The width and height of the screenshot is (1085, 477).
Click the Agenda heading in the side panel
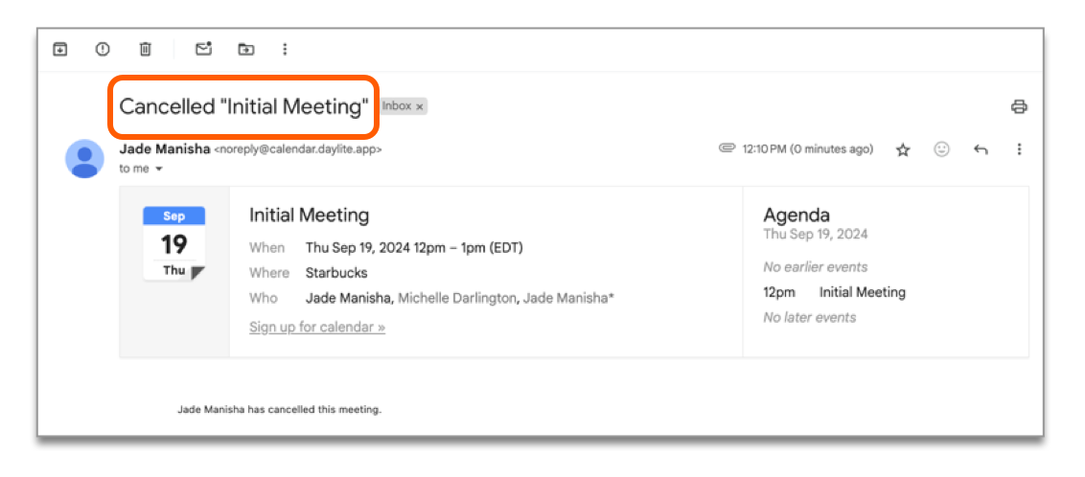coord(796,215)
